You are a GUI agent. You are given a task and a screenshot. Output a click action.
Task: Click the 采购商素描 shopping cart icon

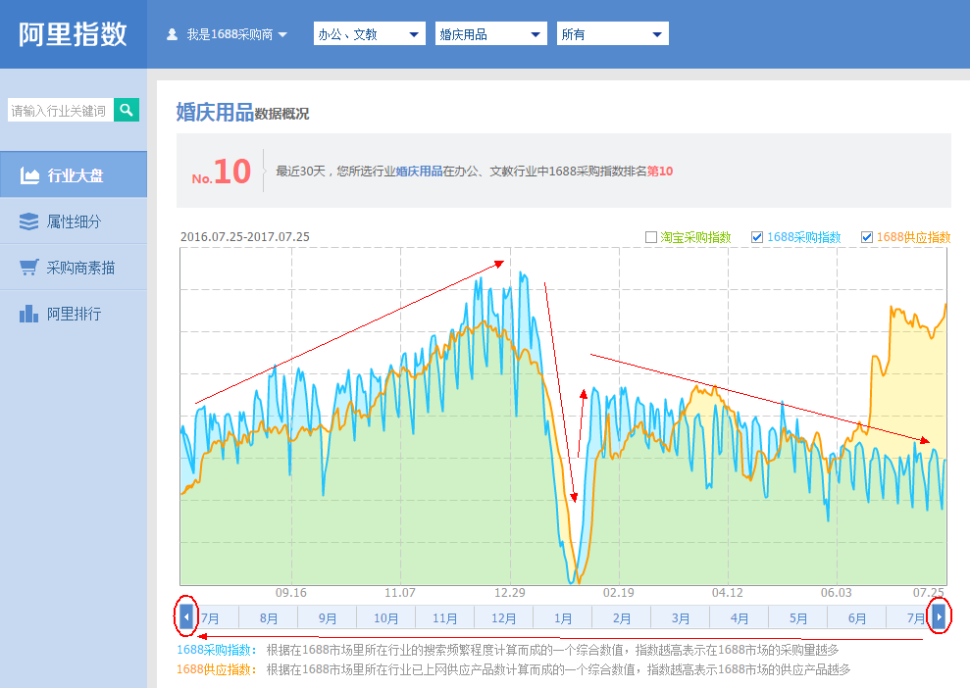pyautogui.click(x=29, y=268)
